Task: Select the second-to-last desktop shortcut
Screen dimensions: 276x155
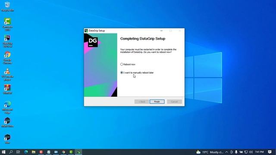Action: coord(7,122)
